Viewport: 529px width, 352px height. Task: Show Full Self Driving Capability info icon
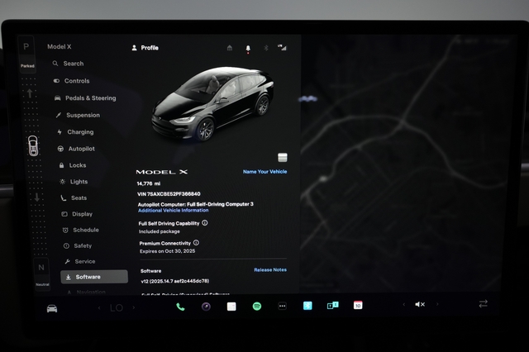tap(205, 223)
